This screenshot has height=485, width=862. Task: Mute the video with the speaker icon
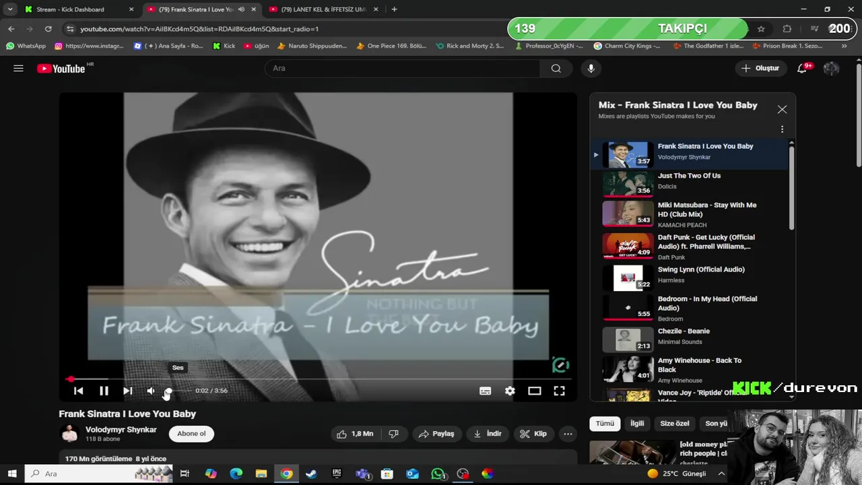click(151, 391)
